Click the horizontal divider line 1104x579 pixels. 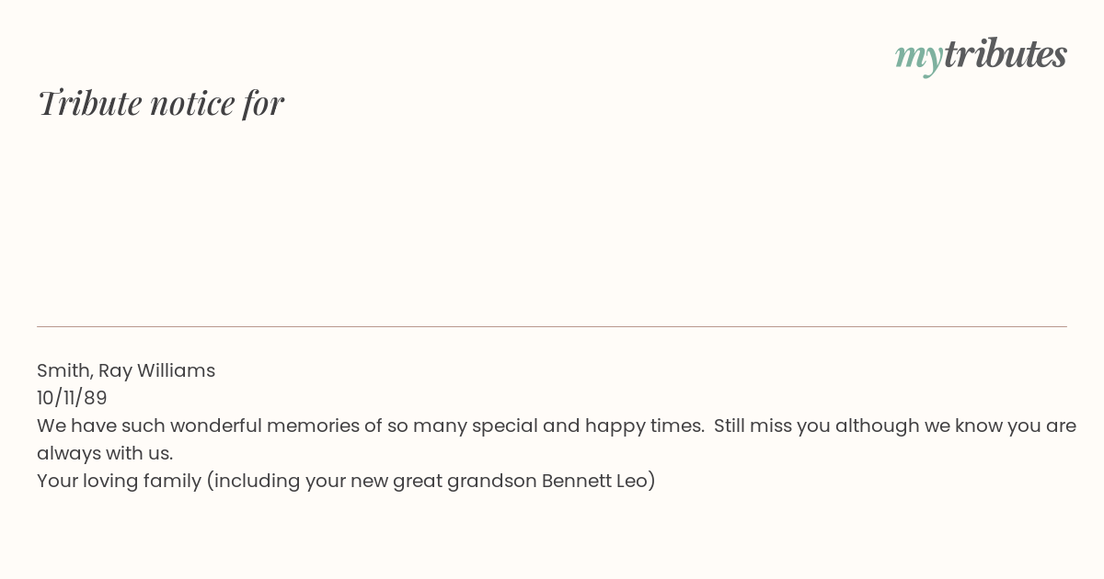(x=552, y=326)
